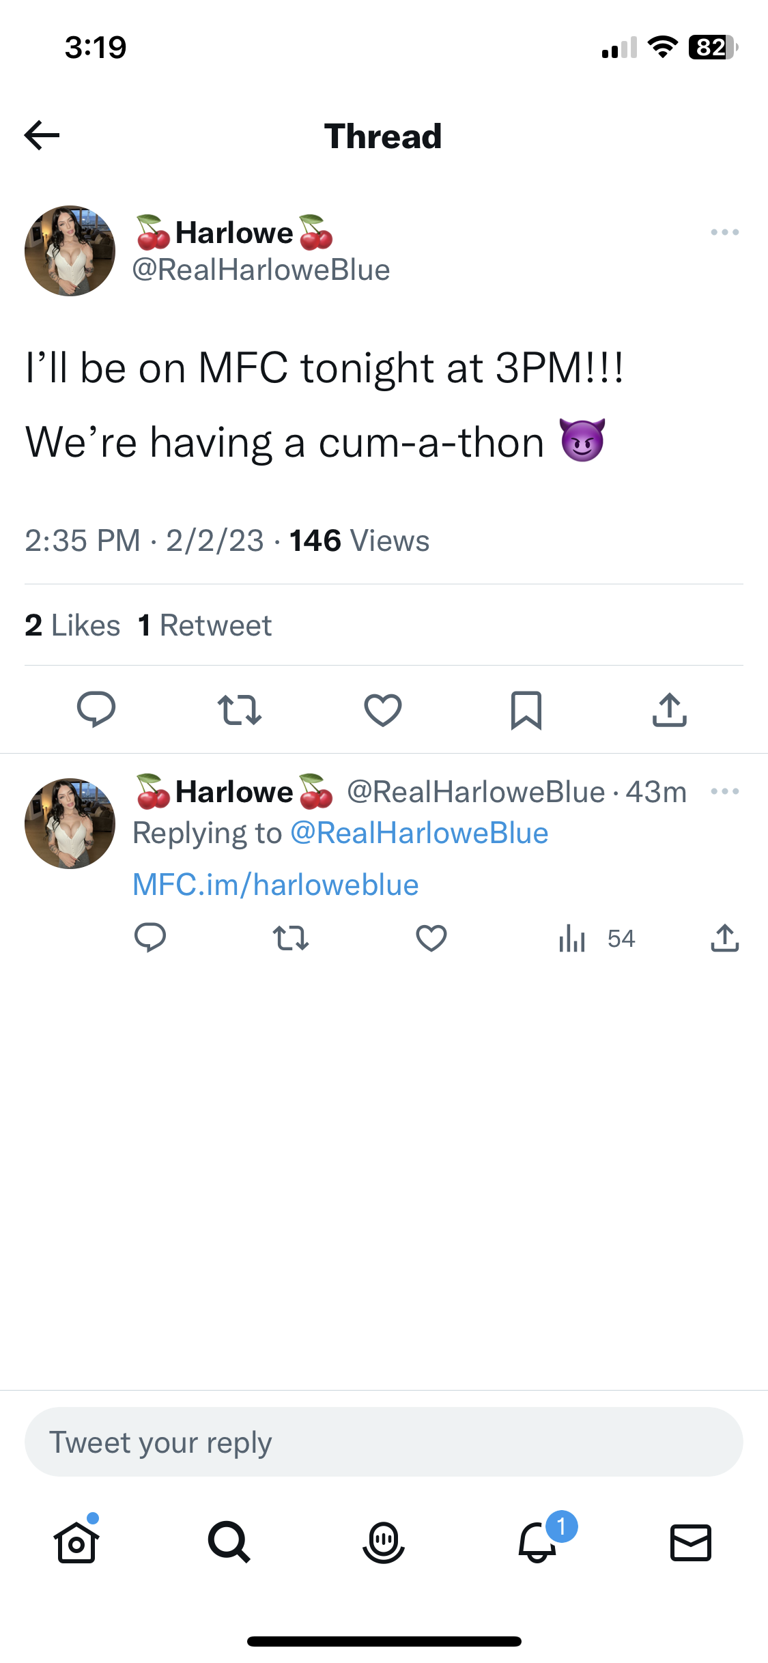768x1663 pixels.
Task: Open the @RealHarloweBlue mention link
Action: coord(419,834)
